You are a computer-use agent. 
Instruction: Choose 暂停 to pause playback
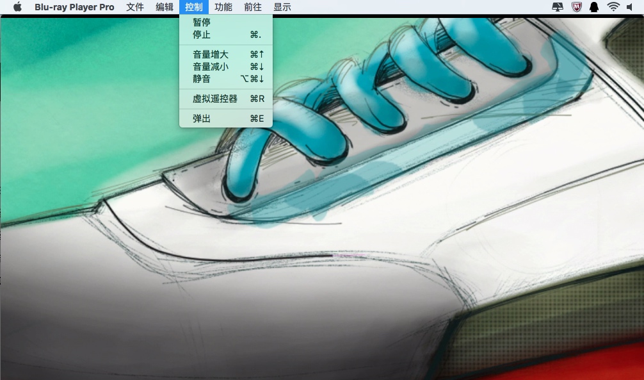click(x=202, y=22)
